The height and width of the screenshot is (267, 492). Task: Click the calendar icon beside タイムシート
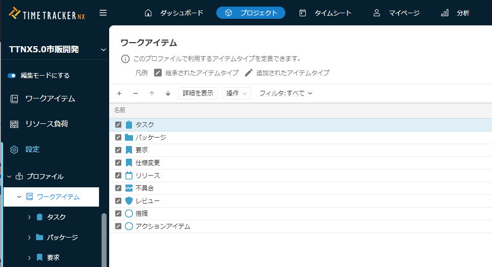tap(303, 13)
